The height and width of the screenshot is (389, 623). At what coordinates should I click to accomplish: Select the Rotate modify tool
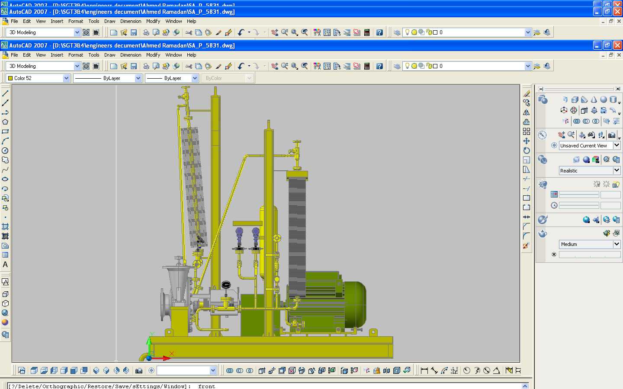point(527,150)
